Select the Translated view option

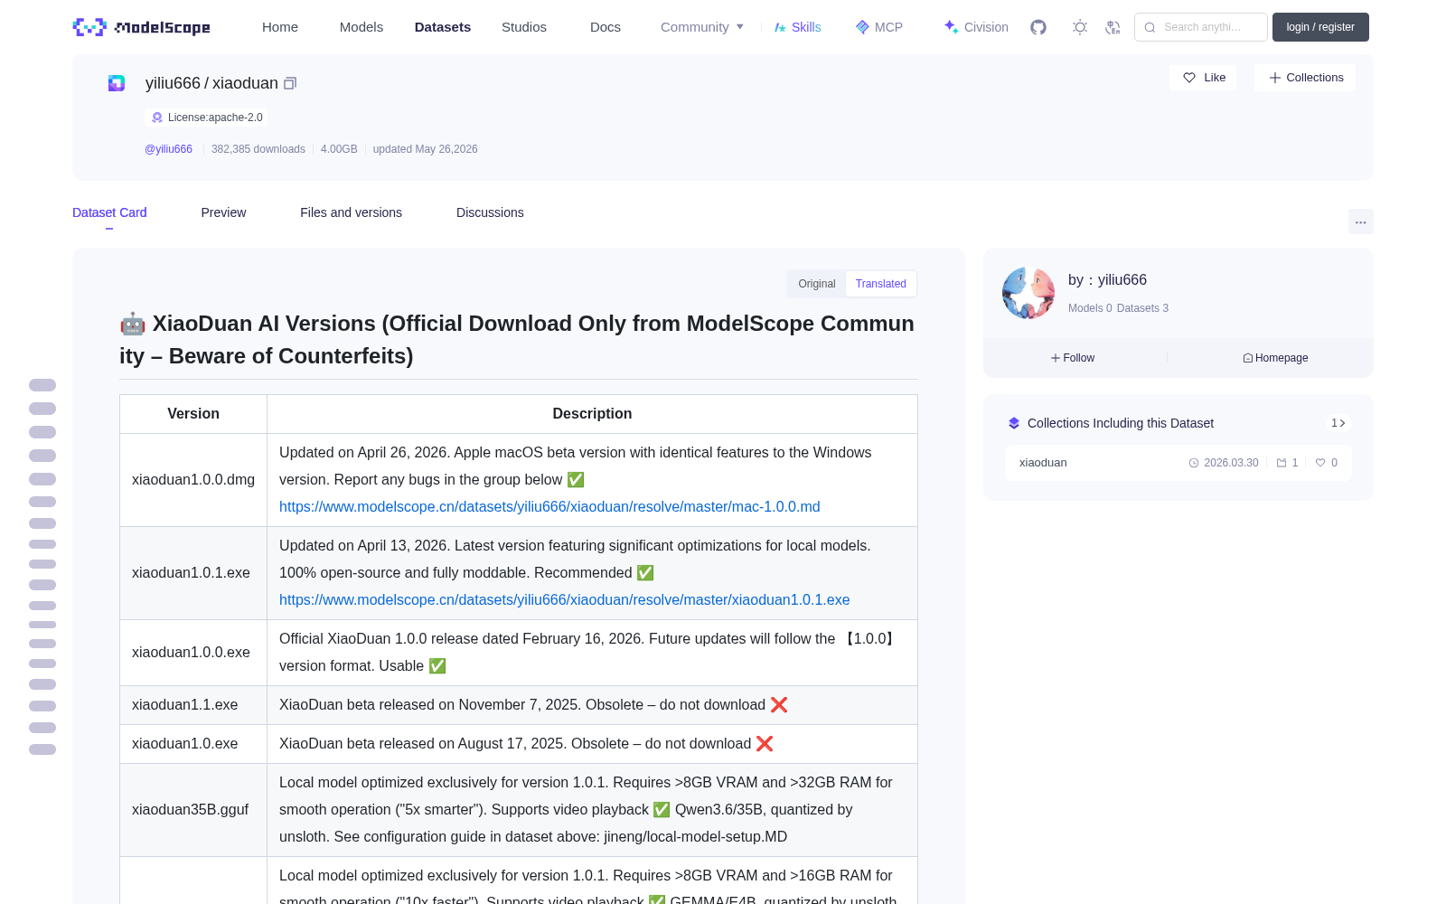[x=881, y=284]
